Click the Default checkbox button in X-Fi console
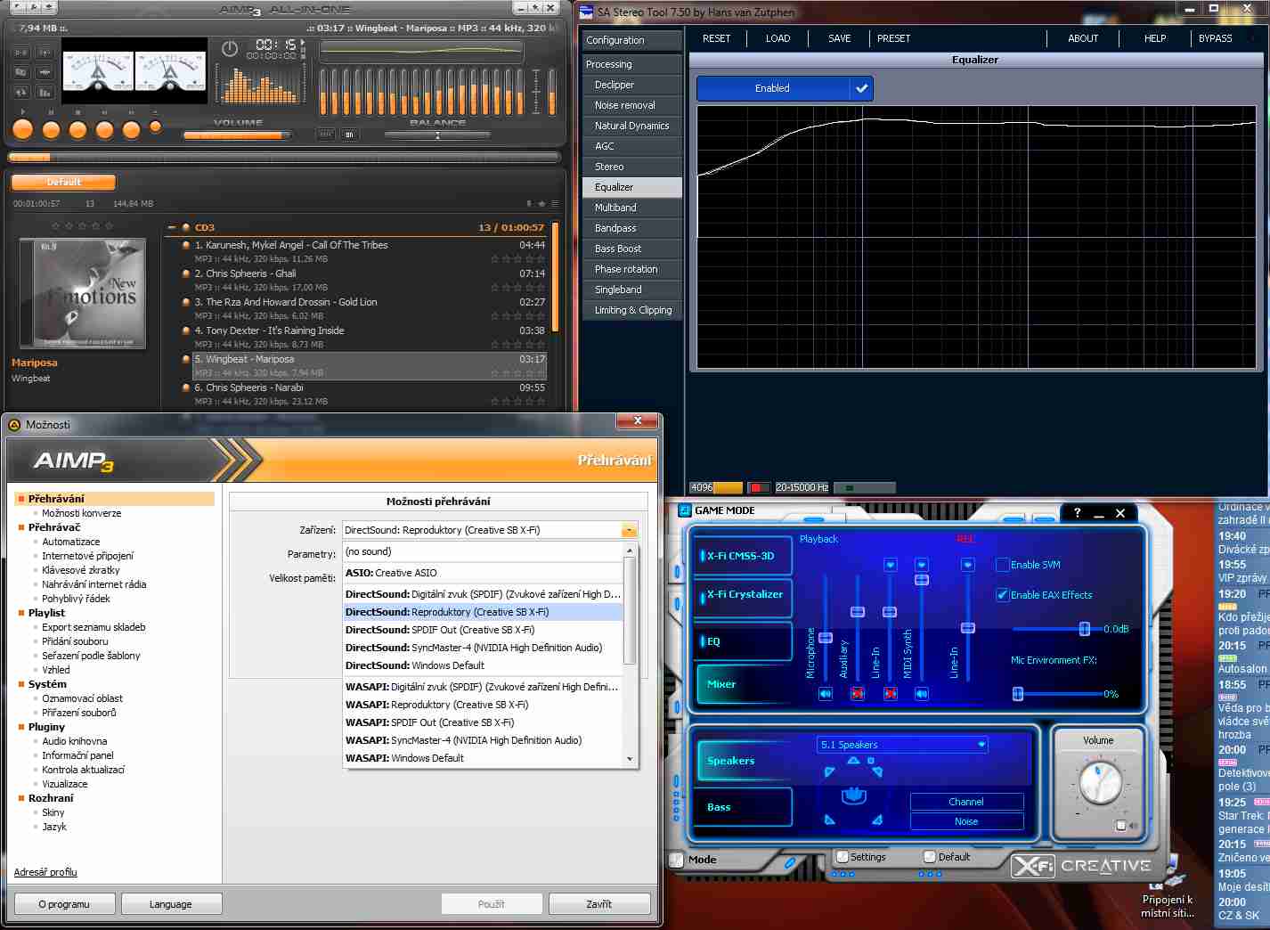This screenshot has height=930, width=1270. tap(930, 857)
